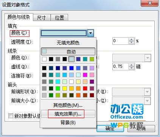This screenshot has width=160, height=137.
Task: Pick the pink color swatch
Action: tap(92, 75)
